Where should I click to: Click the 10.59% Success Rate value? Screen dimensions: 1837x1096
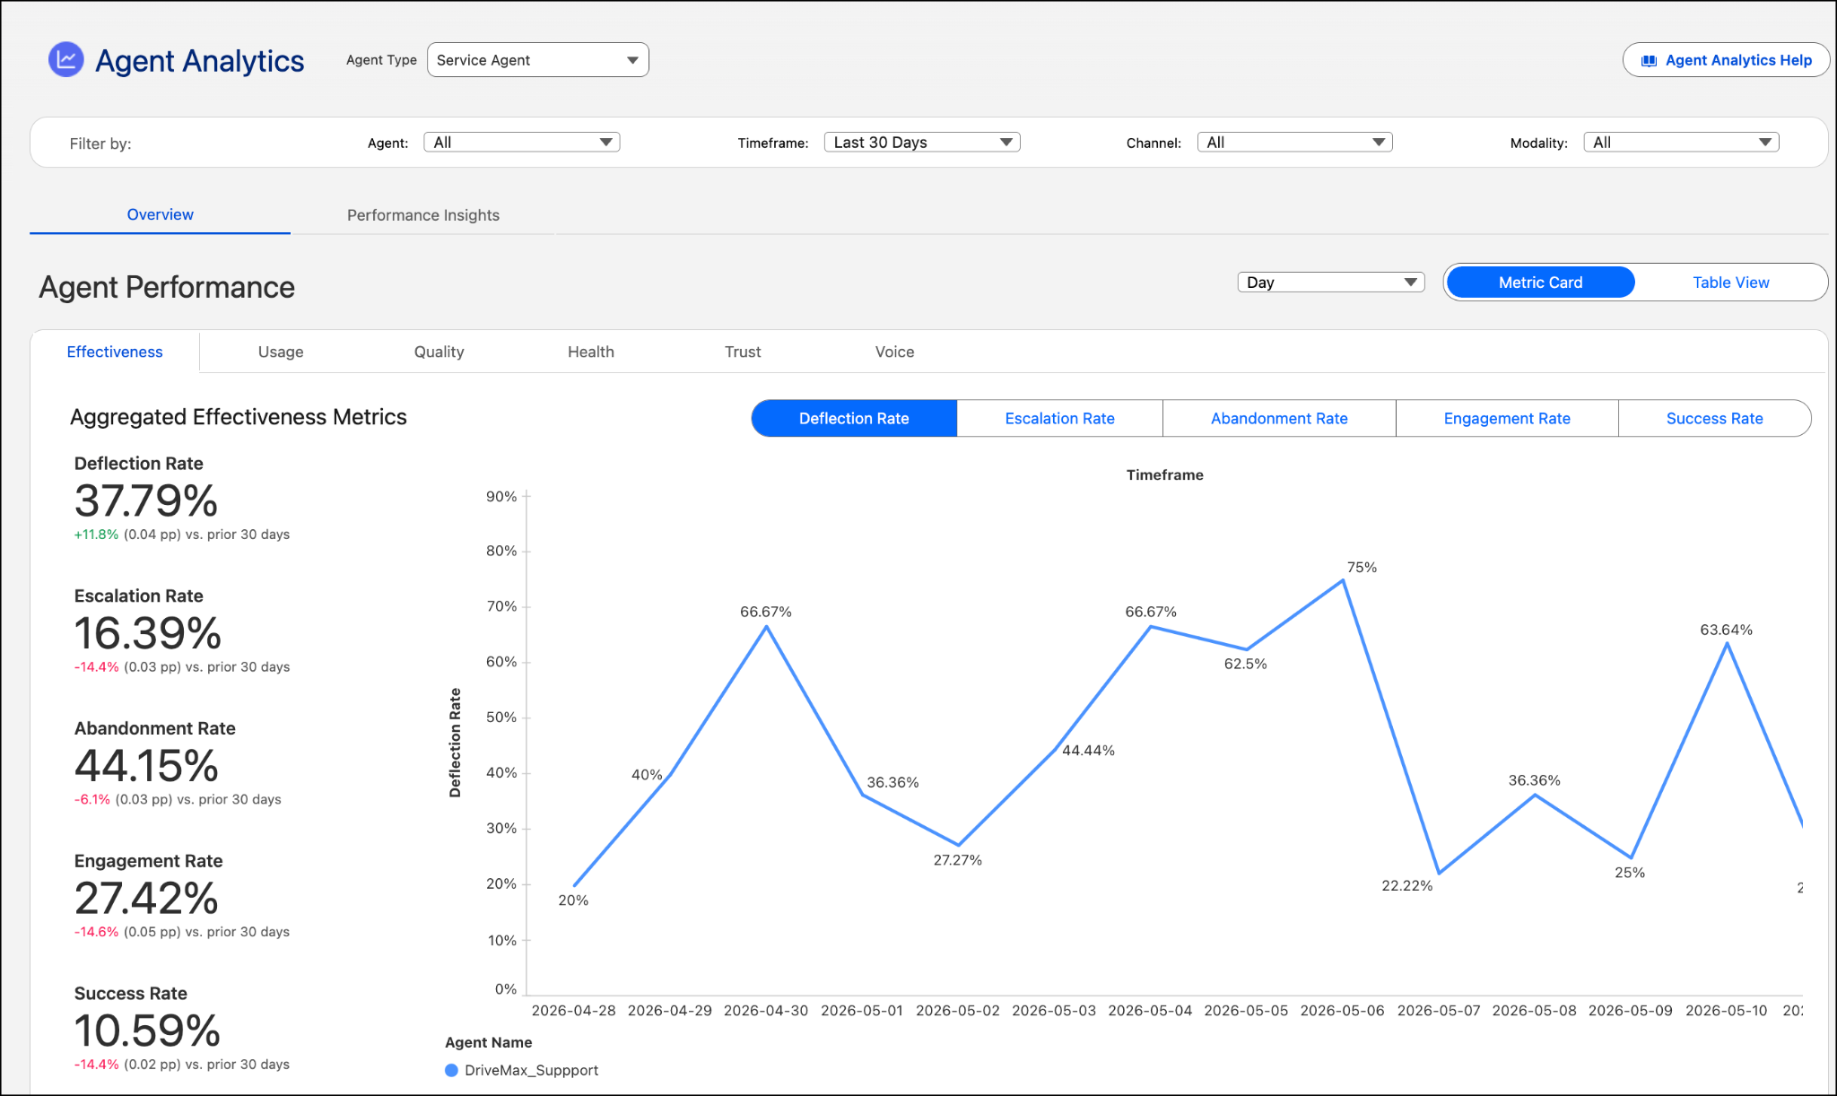[147, 1031]
